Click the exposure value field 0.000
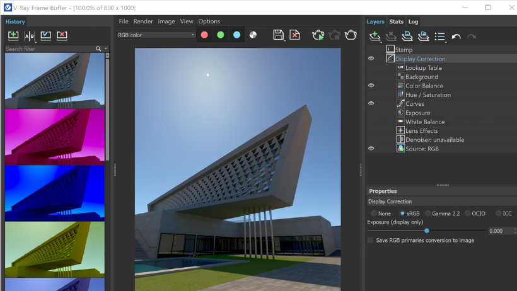This screenshot has width=517, height=291. pos(500,231)
